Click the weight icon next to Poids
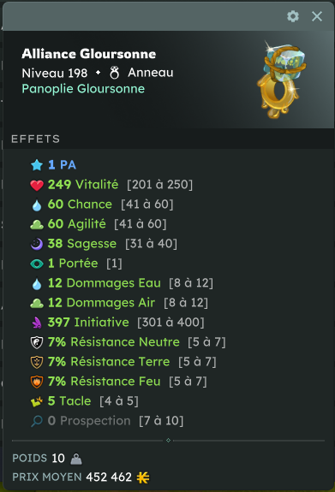The image size is (335, 492). (76, 459)
